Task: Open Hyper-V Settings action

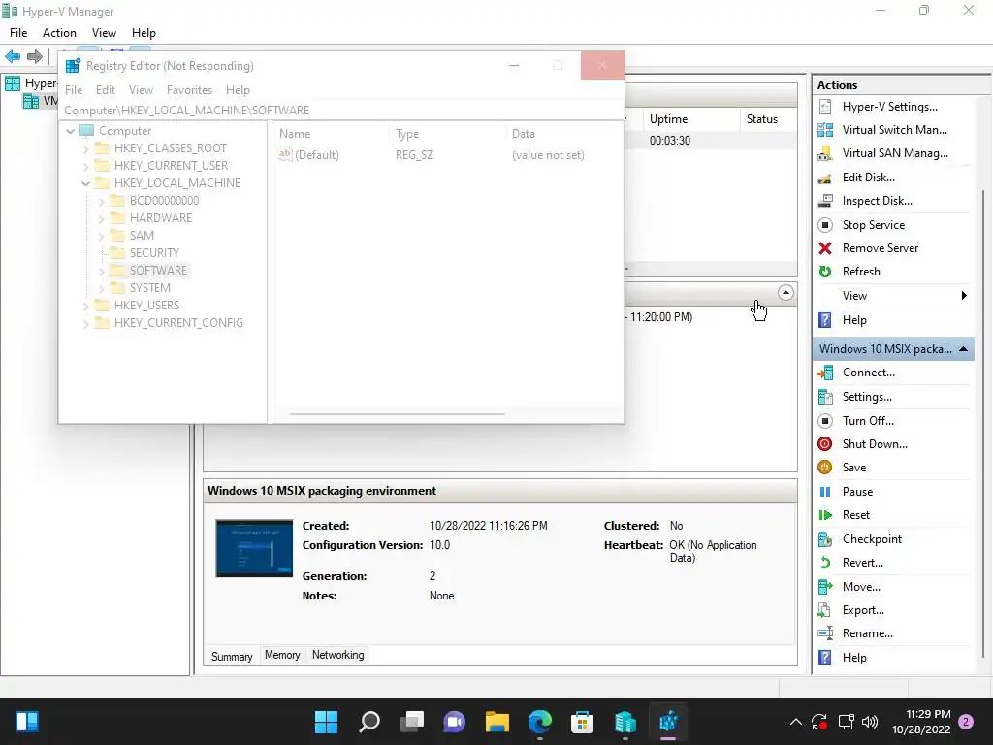Action: (889, 107)
